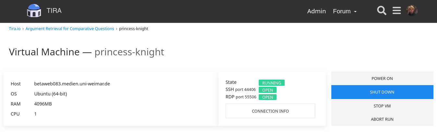
Task: Click the POWER ON button
Action: (x=382, y=78)
